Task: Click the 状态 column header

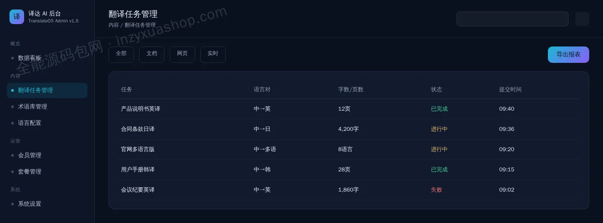Action: (436, 90)
